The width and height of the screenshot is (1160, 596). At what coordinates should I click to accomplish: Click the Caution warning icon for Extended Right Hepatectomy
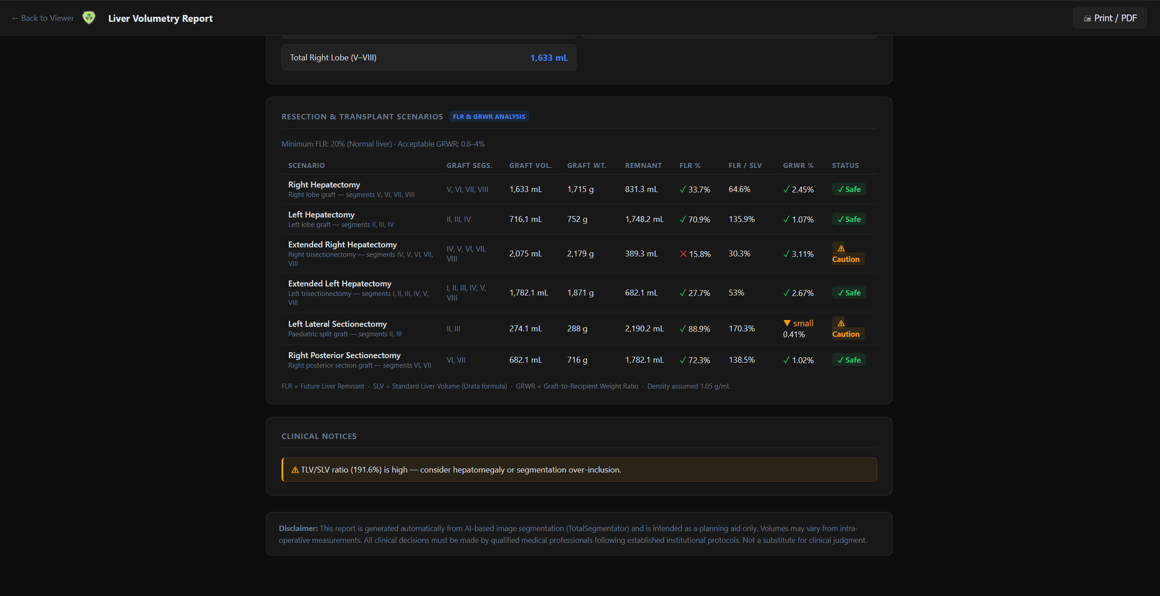point(841,248)
